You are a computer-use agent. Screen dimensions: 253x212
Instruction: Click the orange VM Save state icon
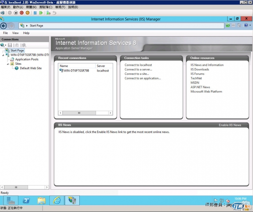(28, 13)
